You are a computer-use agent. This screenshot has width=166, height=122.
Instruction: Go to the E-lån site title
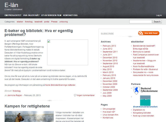pos(11,5)
